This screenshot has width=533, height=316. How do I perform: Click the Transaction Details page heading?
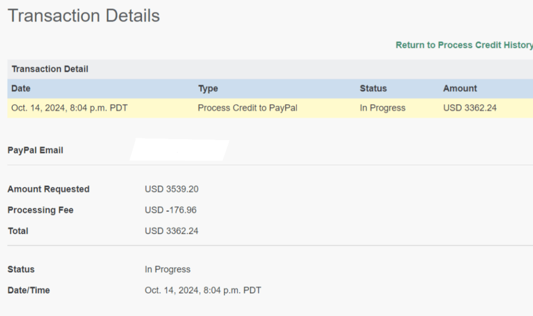[x=84, y=16]
